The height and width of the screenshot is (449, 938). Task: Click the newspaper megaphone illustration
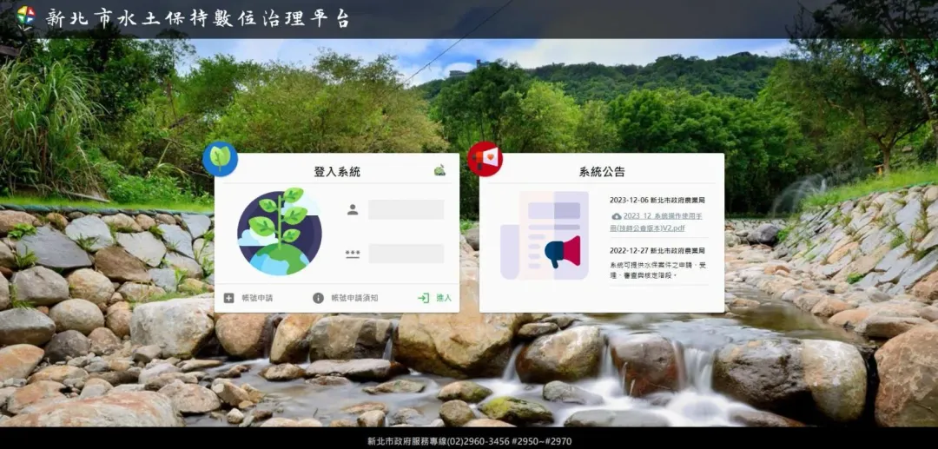545,235
